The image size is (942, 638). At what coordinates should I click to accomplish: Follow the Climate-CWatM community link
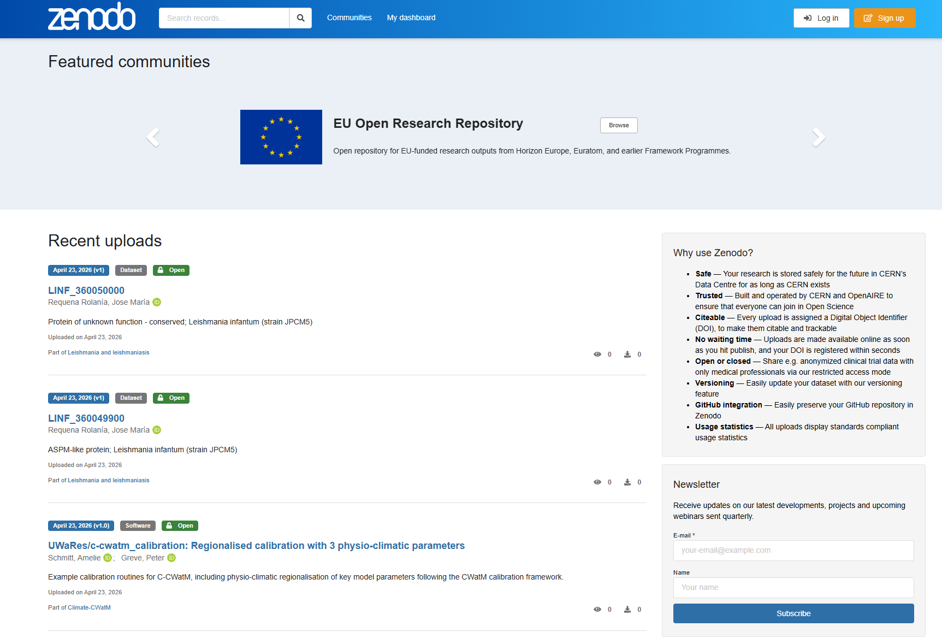pos(89,607)
